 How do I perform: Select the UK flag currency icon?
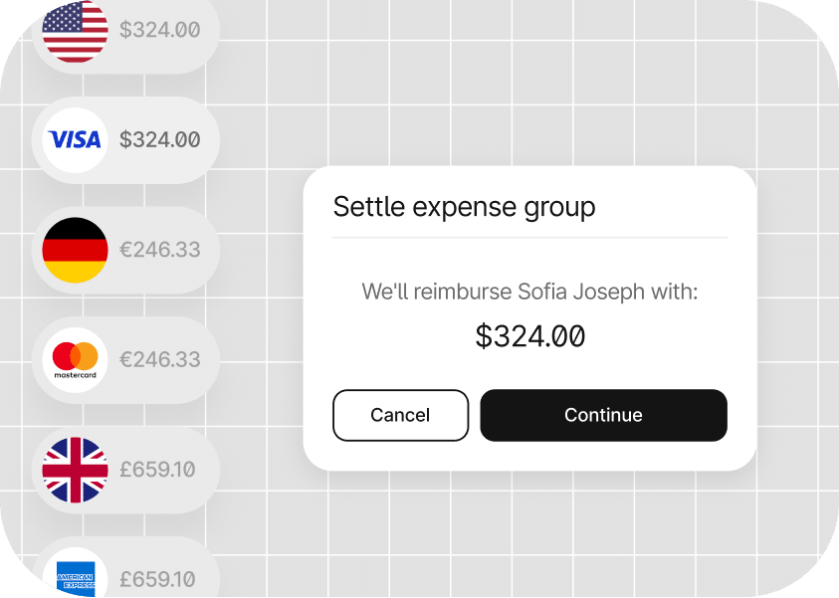(x=74, y=468)
